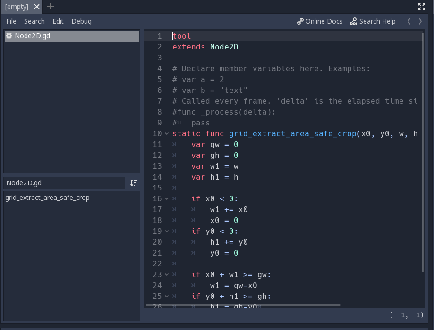Click the forward history arrow
The image size is (434, 330).
tap(420, 21)
